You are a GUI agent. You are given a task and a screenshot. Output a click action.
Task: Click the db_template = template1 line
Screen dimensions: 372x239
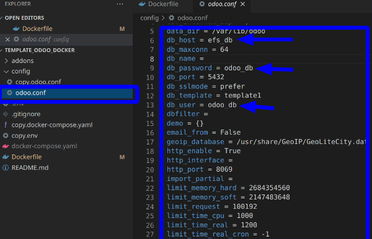click(x=214, y=96)
